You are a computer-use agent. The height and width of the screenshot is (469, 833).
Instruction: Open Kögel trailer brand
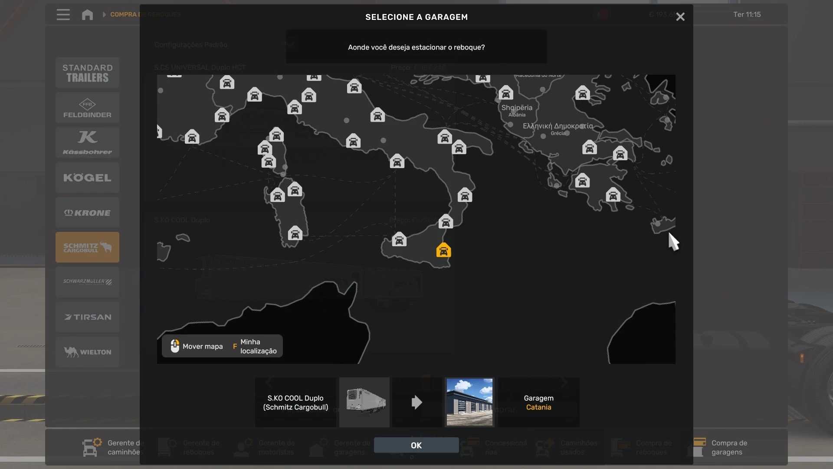[87, 178]
